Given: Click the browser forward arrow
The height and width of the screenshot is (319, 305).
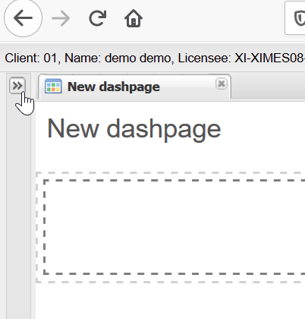Looking at the screenshot, I should (x=61, y=18).
